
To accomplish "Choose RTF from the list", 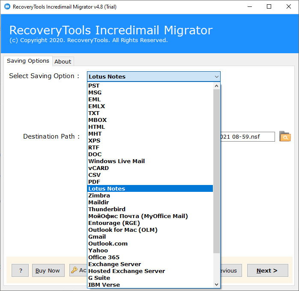I will tap(150, 148).
